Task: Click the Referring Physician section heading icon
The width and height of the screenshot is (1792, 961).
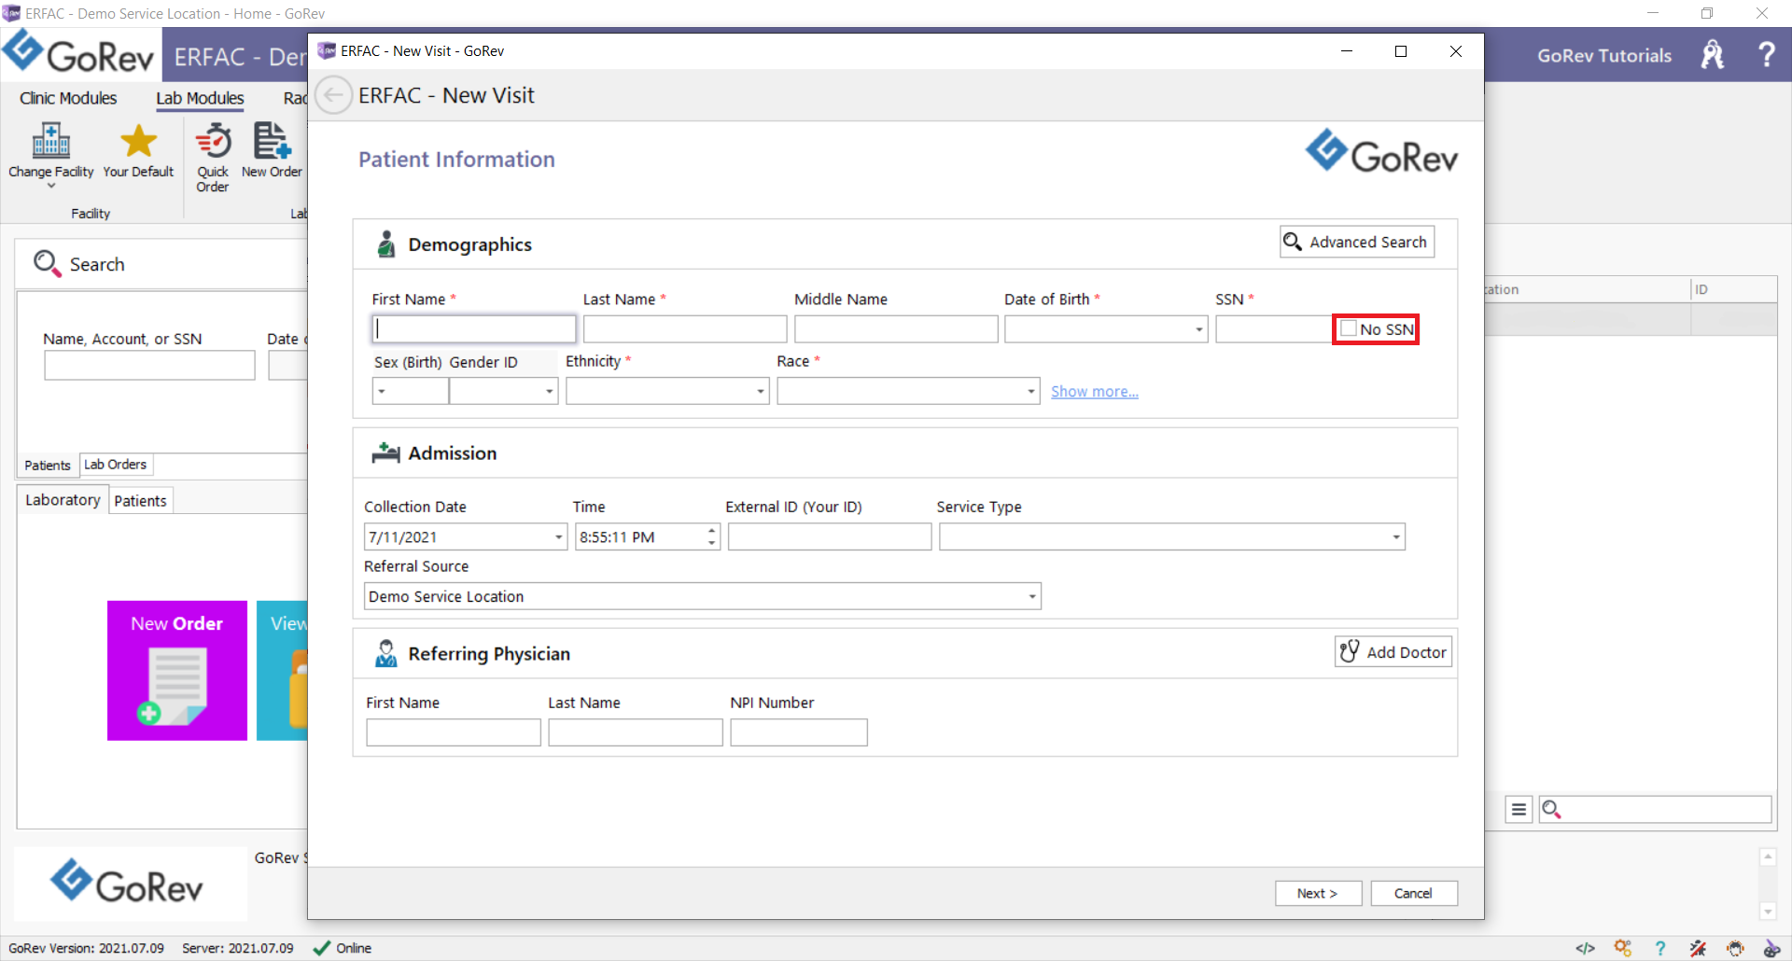Action: [x=385, y=653]
